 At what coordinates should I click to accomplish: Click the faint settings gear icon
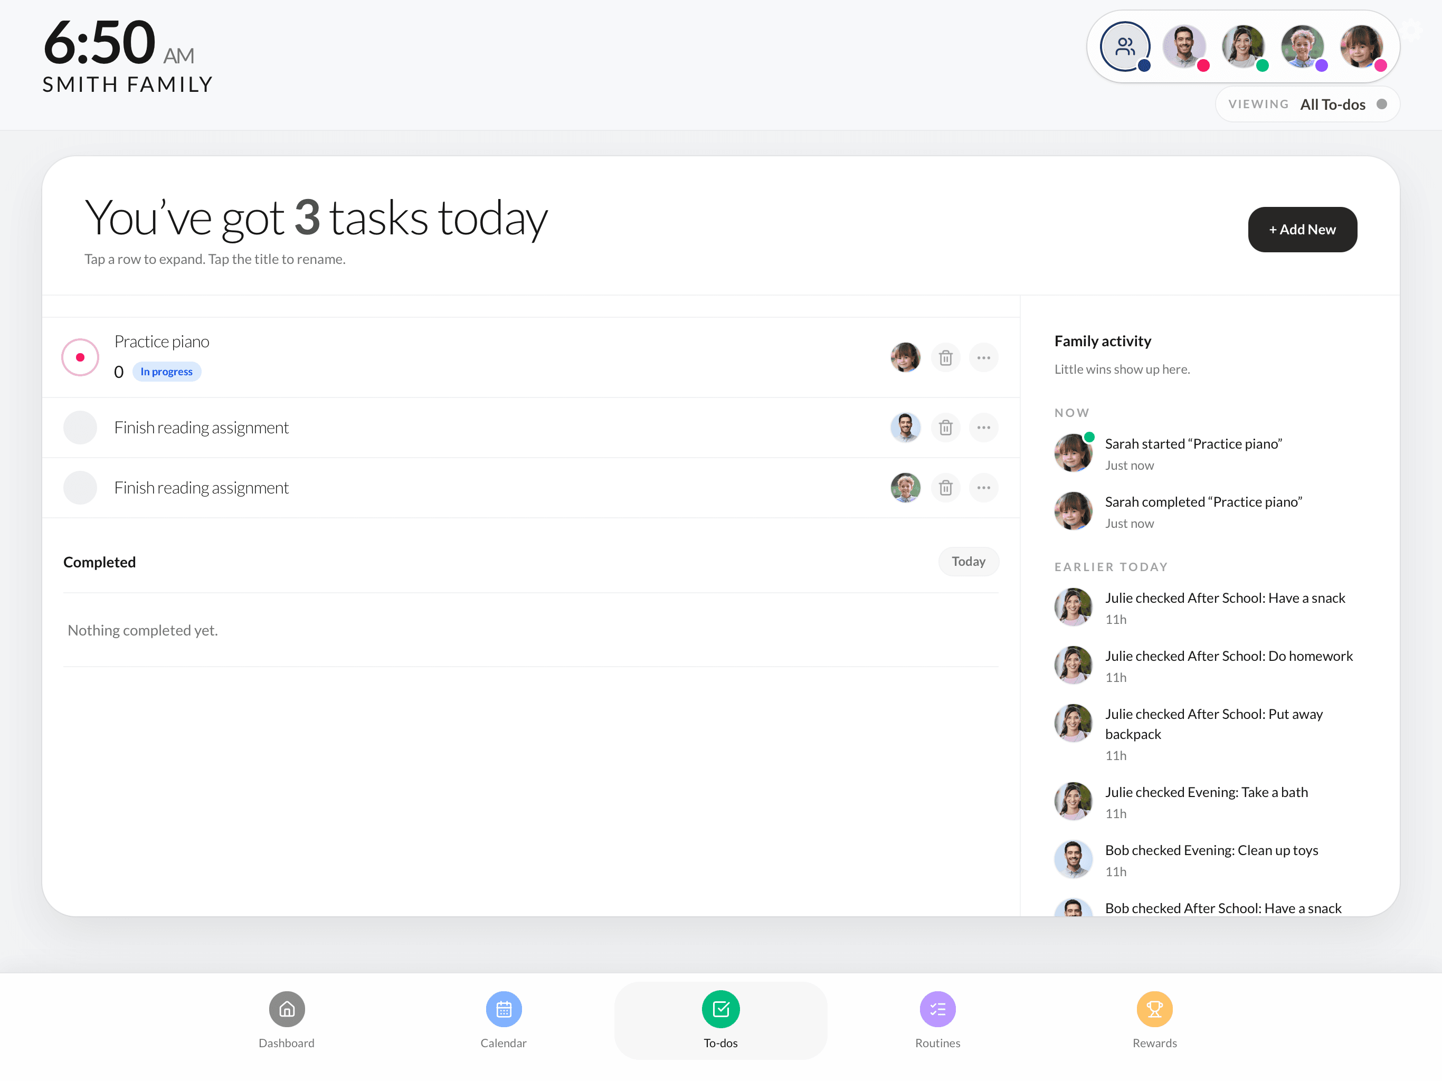pyautogui.click(x=1412, y=30)
